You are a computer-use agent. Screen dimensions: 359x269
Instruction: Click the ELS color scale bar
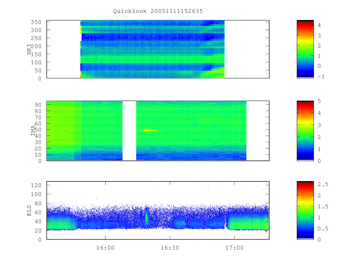305,210
